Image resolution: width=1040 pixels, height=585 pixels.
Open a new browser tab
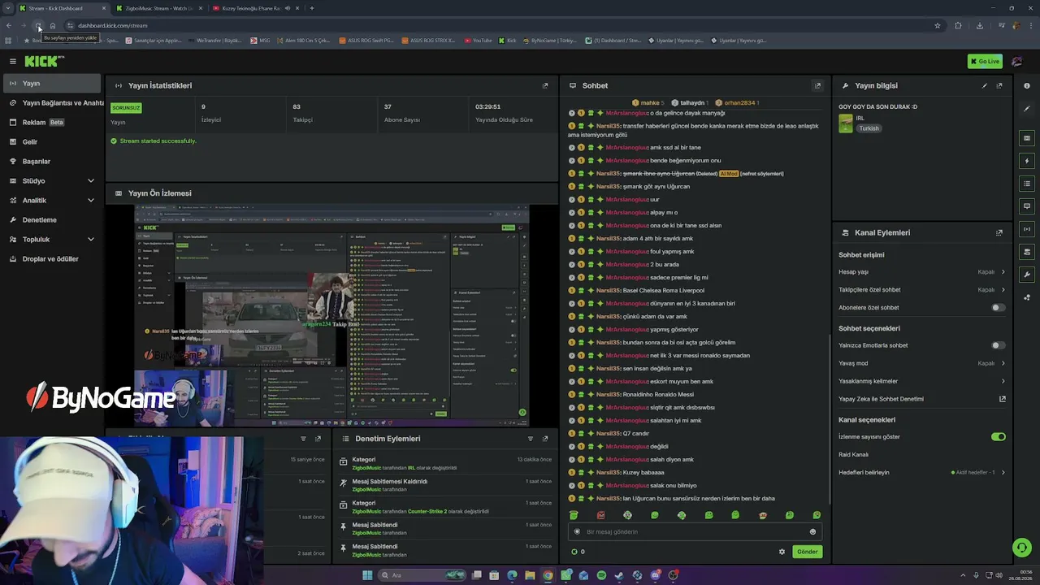(312, 8)
